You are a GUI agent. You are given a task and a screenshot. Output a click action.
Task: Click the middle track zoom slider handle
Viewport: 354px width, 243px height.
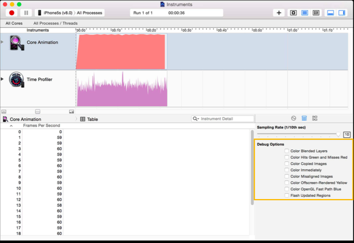[38, 112]
